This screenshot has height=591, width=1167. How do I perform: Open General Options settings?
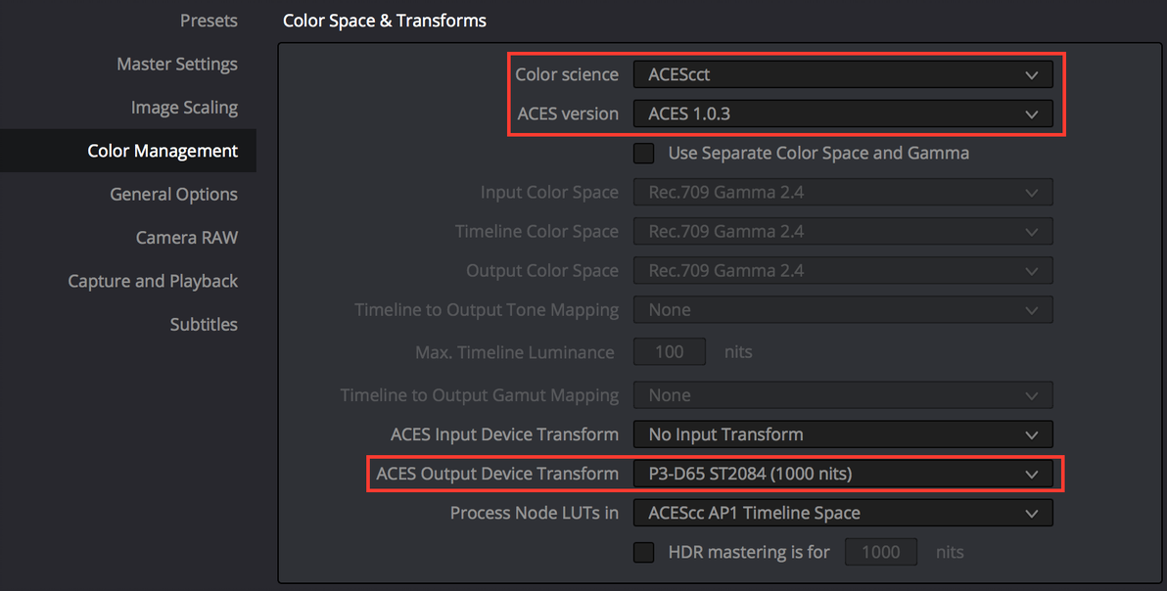(173, 194)
